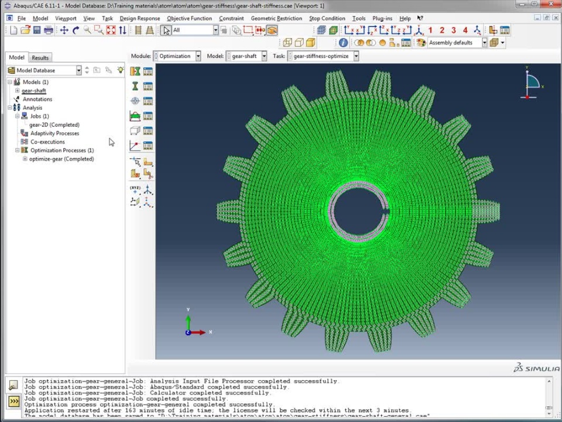Viewport: 562px width, 422px height.
Task: Open a file using folder icon
Action: (25, 30)
